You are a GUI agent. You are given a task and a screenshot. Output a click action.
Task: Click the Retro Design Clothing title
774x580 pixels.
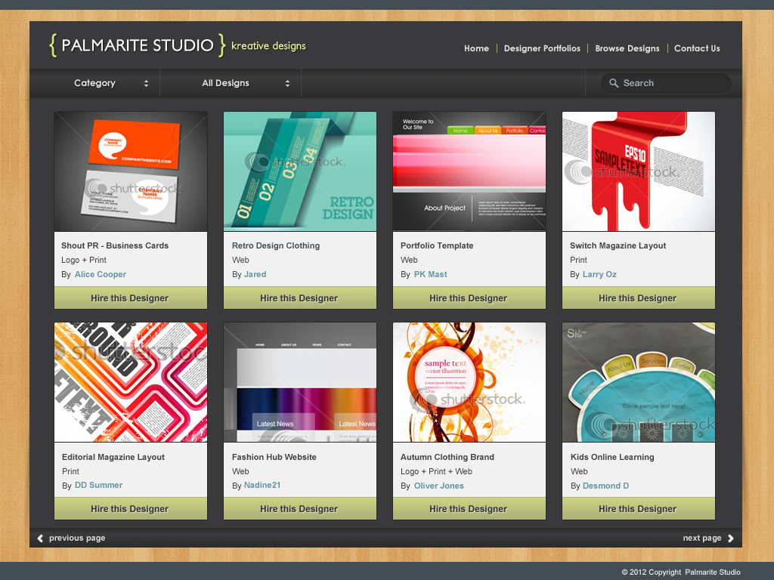[x=276, y=245]
